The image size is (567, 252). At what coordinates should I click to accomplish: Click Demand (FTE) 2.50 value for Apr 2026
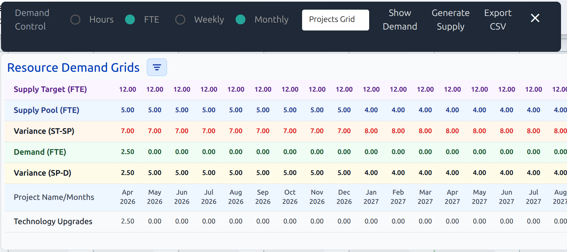pos(127,152)
